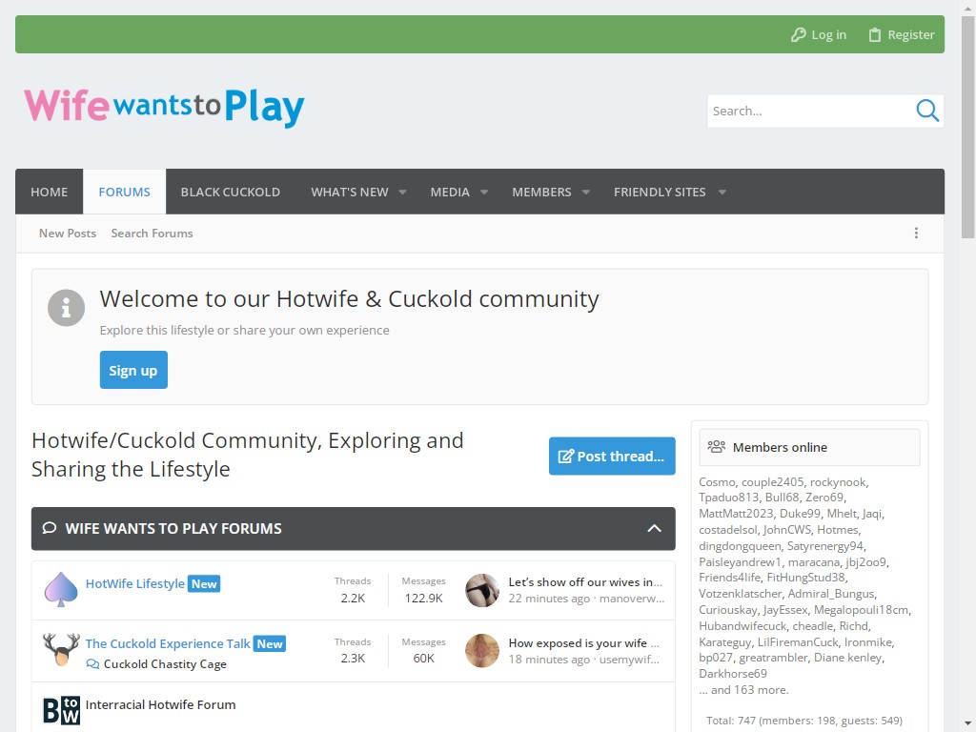
Task: Click the scrollbar down arrow
Action: pos(968,724)
